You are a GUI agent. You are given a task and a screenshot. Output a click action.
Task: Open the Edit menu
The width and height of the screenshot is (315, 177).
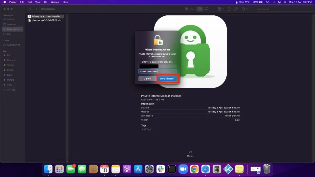pos(30,2)
